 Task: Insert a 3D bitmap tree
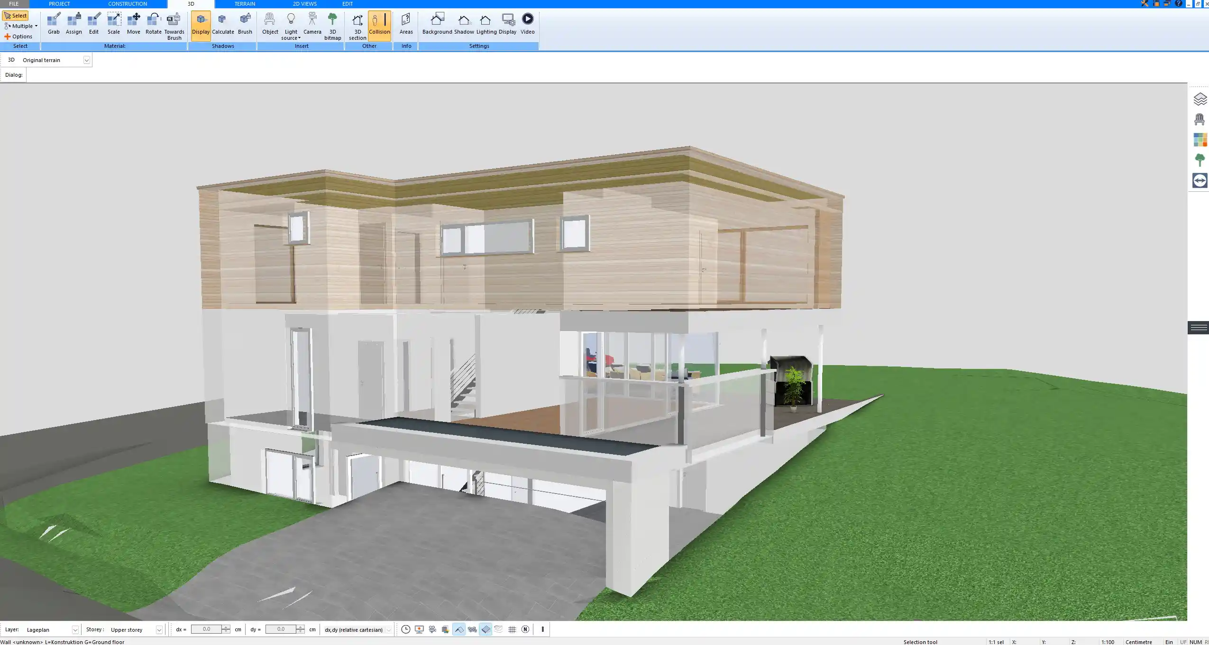click(332, 27)
